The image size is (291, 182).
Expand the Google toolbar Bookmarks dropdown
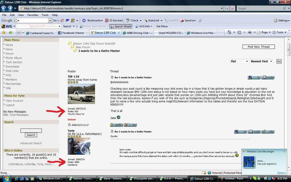pyautogui.click(x=92, y=20)
